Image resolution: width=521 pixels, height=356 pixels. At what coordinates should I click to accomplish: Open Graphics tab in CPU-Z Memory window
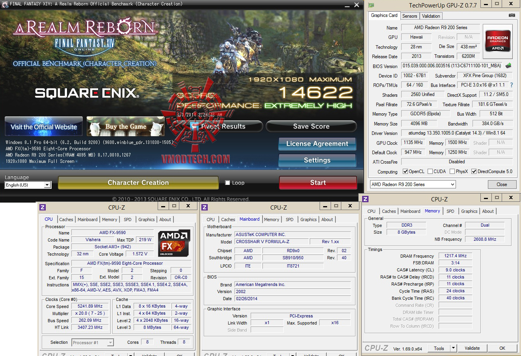click(469, 211)
